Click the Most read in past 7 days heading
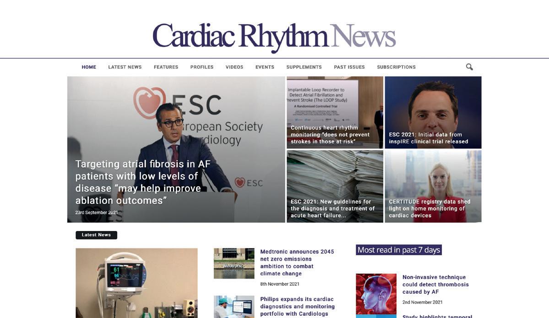Viewport: 549px width, 318px height. [x=399, y=250]
